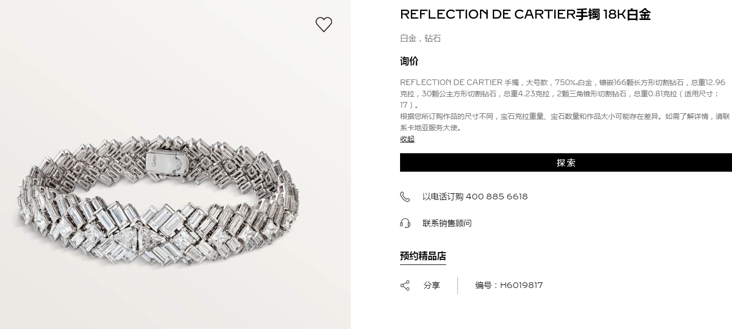
Task: Open 以电话订购 400 885 6618 link
Action: click(475, 197)
